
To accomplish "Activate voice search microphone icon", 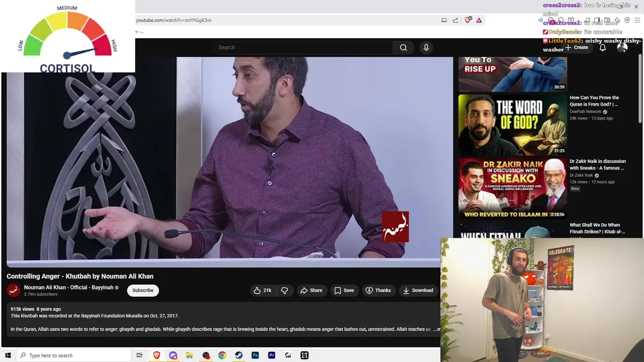I will [426, 47].
